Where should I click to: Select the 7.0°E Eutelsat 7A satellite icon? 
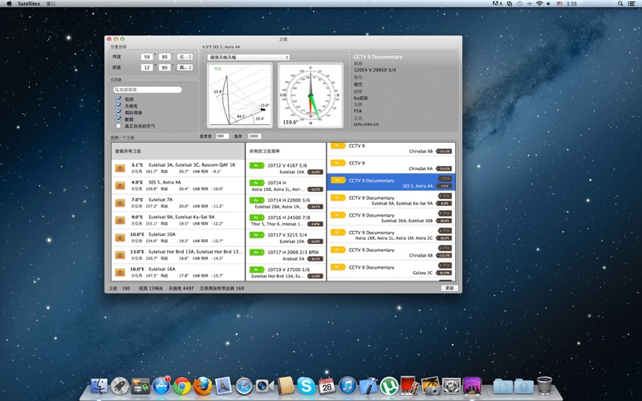[x=120, y=203]
